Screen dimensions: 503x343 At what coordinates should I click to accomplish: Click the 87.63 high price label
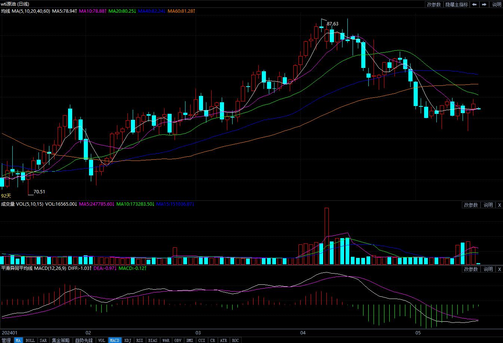[332, 24]
